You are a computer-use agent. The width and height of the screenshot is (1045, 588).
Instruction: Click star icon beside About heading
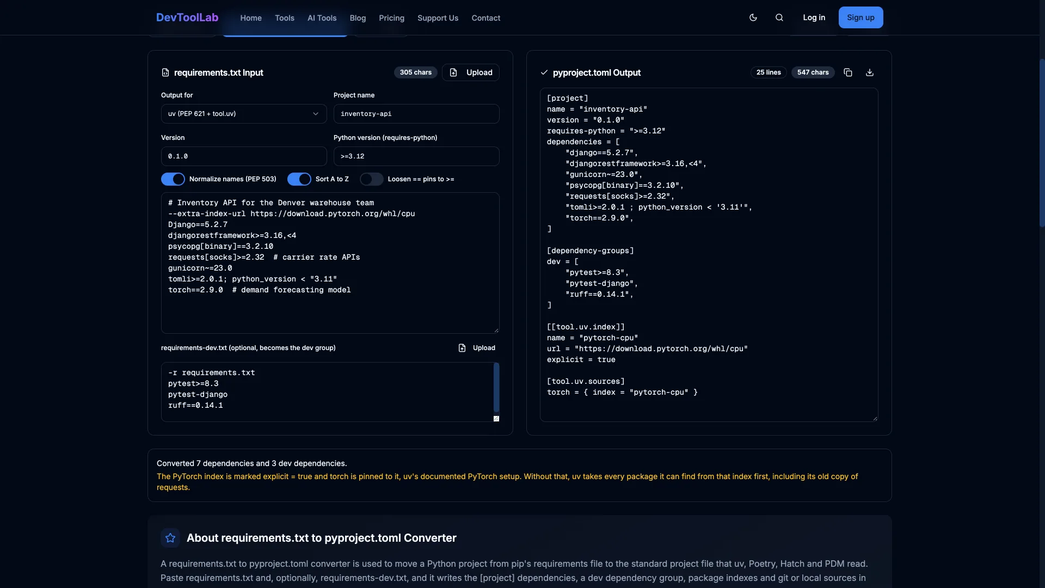[x=170, y=538]
